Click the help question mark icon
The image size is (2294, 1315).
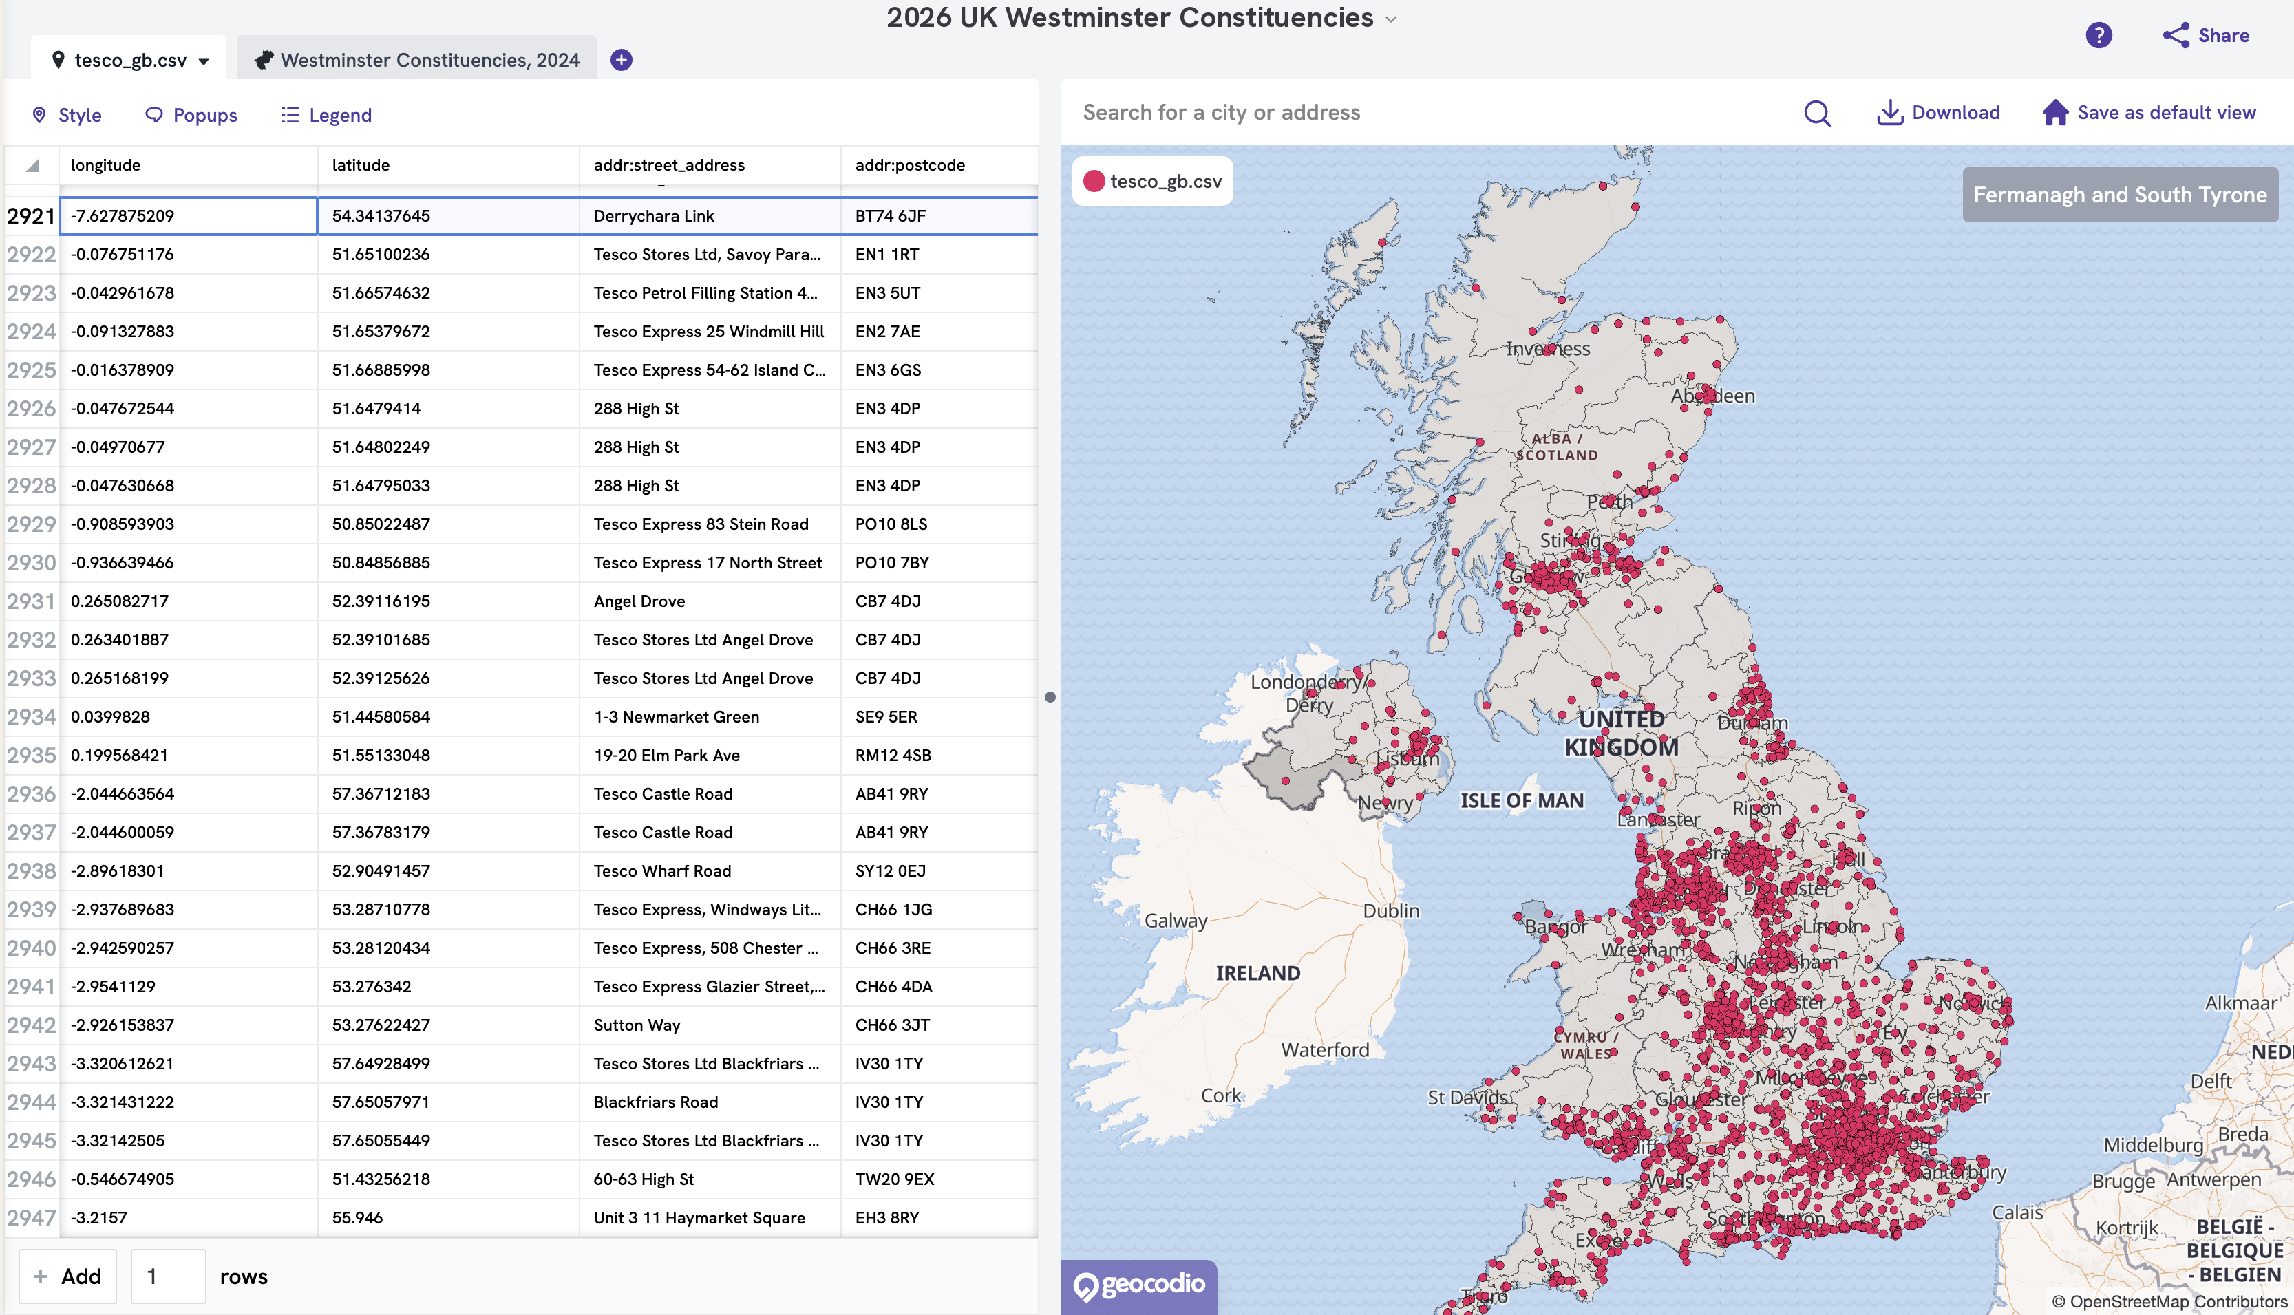[2099, 35]
